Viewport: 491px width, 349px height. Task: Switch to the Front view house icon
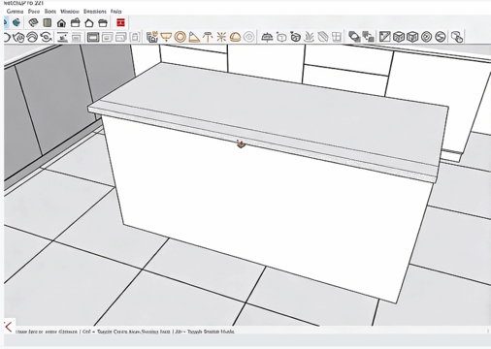coord(61,23)
